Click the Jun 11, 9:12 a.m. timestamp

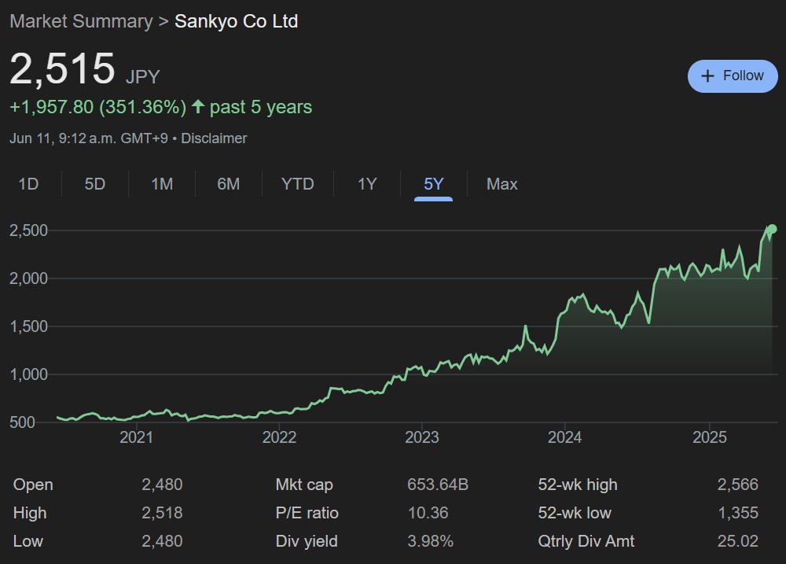[89, 138]
